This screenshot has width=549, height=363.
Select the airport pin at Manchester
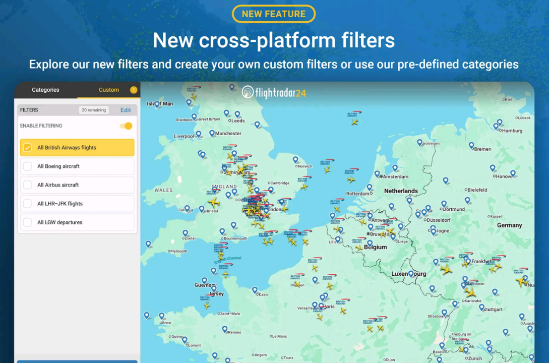(x=212, y=134)
